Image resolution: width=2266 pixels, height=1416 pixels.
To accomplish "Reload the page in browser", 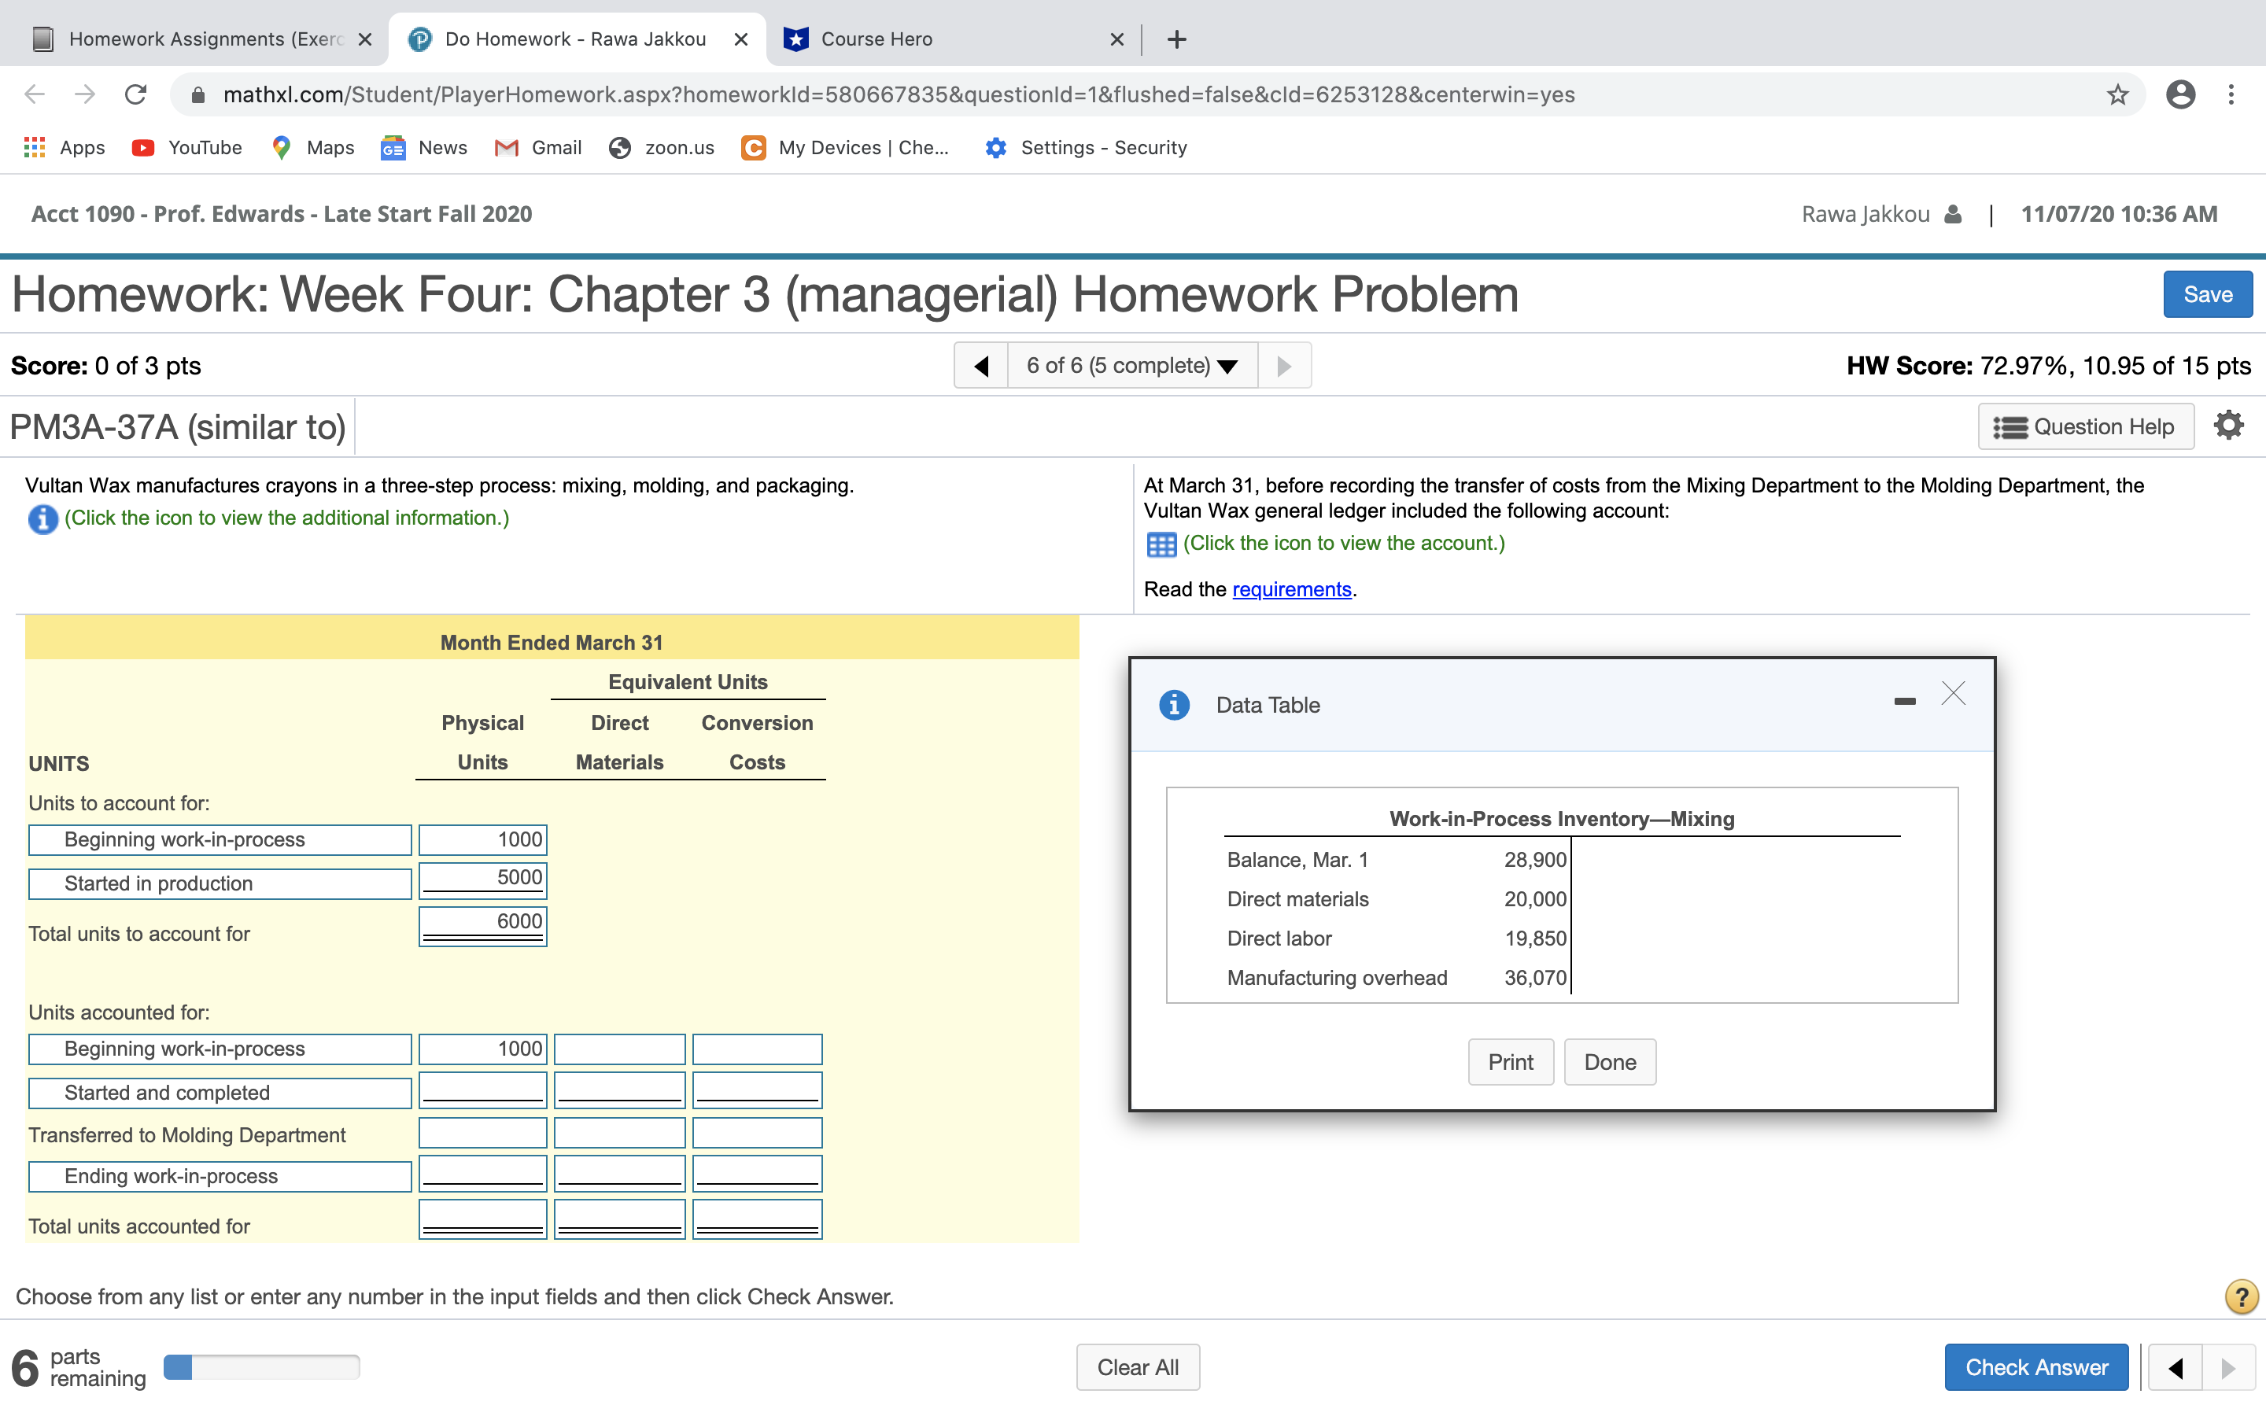I will point(136,94).
